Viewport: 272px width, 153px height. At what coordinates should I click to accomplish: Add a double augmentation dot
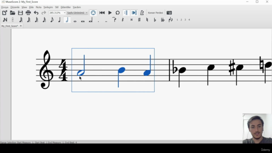pyautogui.click(x=106, y=21)
